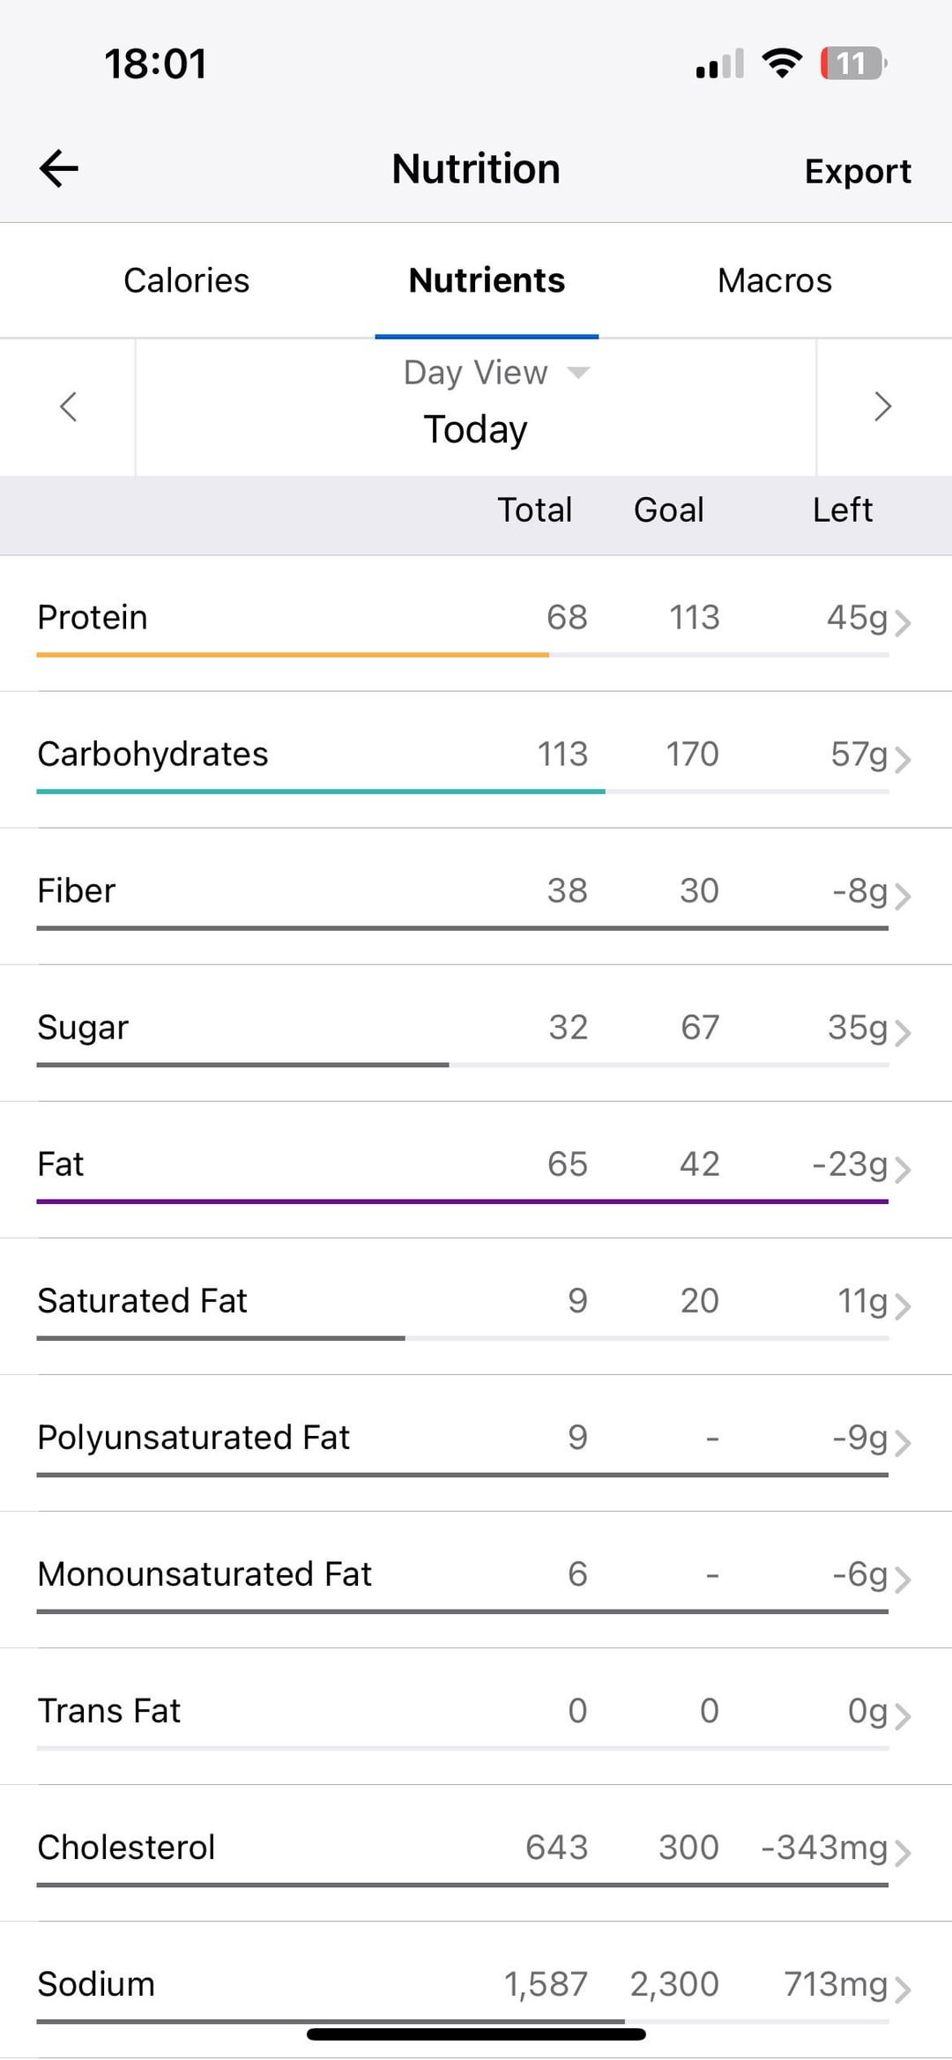Tap the cellular signal bars icon

point(719,63)
